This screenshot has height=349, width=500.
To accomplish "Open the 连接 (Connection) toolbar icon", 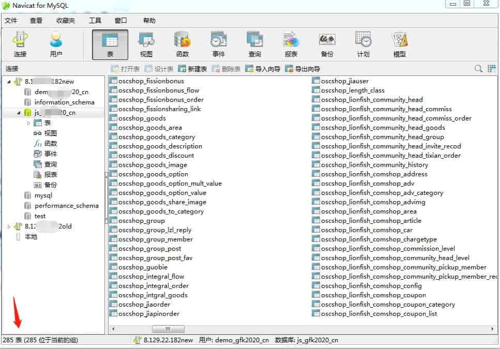I will (x=20, y=44).
